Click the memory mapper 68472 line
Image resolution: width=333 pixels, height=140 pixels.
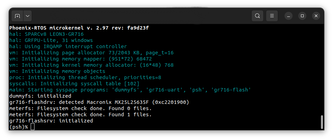point(80,59)
